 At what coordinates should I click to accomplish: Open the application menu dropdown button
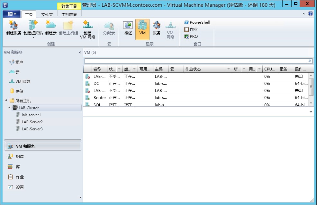coord(12,14)
